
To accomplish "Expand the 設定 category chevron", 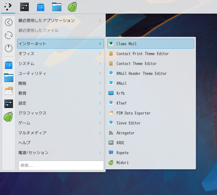I will coord(100,103).
